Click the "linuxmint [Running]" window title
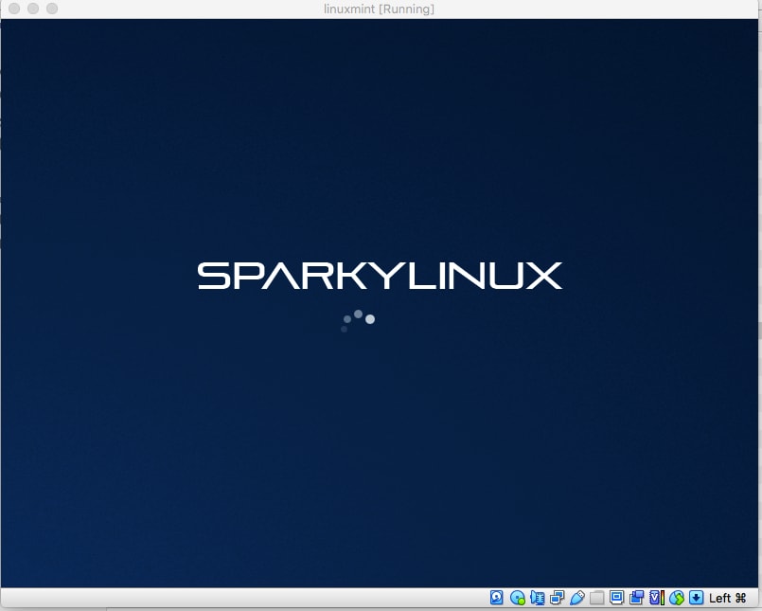 click(x=379, y=9)
